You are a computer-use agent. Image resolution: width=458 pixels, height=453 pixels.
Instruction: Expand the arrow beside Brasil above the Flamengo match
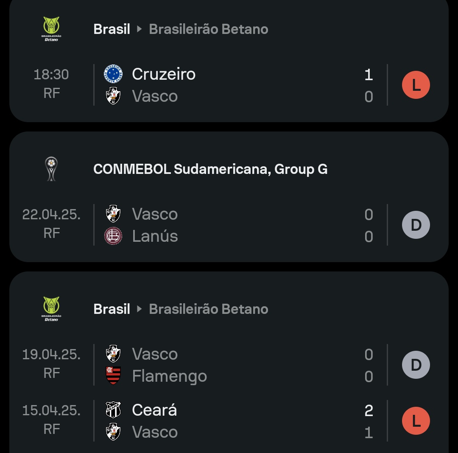tap(139, 309)
